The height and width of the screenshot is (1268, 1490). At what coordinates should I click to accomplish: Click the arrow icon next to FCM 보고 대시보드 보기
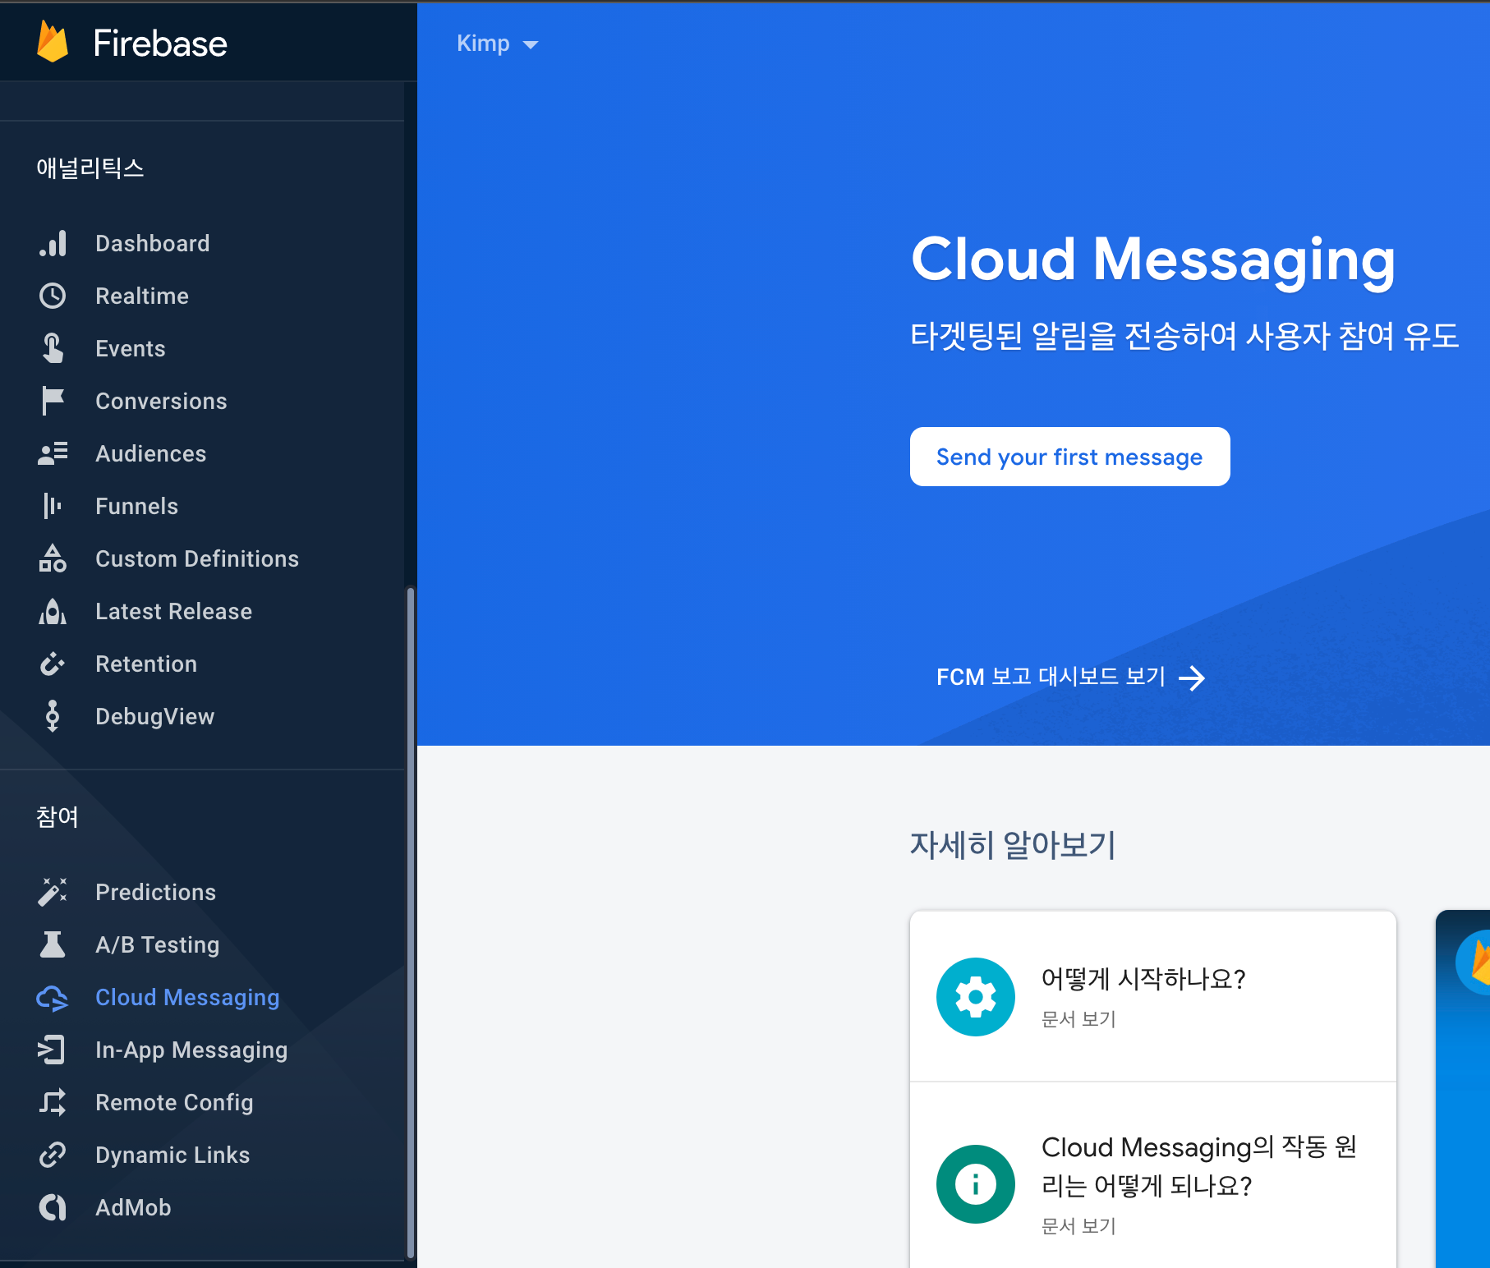(1192, 678)
